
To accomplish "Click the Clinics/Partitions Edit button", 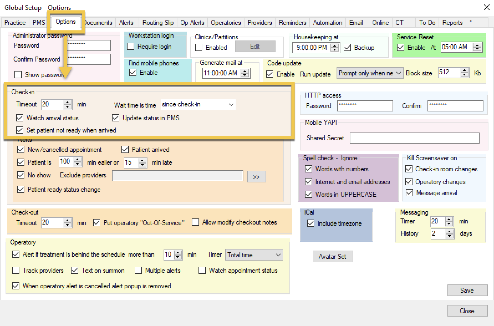I will click(255, 46).
